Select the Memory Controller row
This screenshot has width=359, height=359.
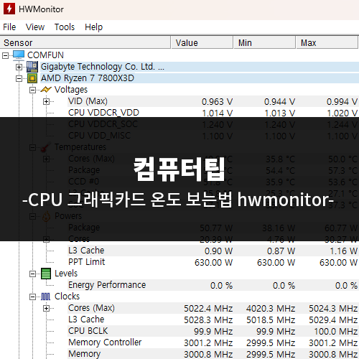click(213, 342)
